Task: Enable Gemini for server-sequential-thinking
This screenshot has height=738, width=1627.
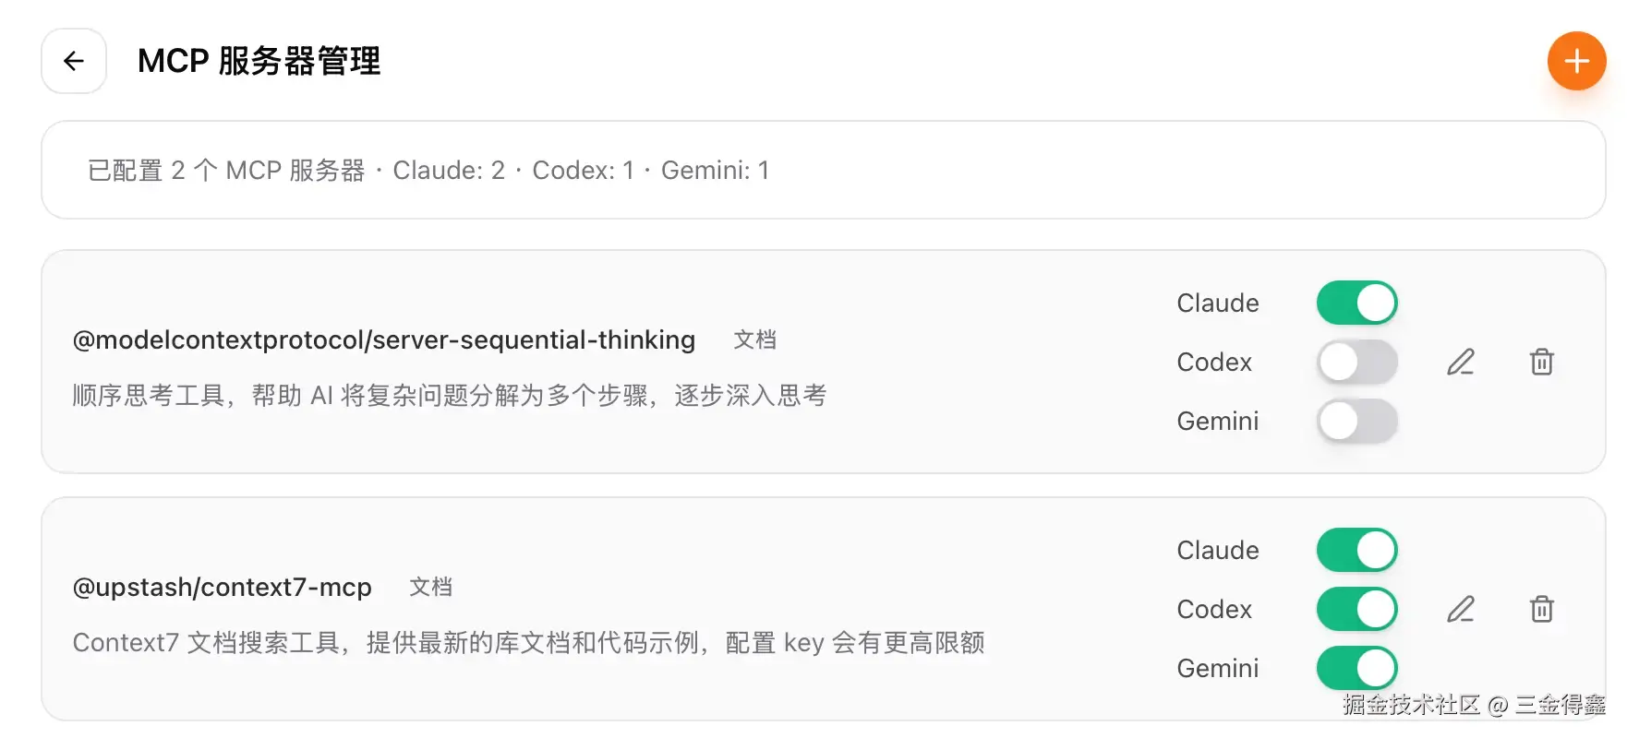Action: (x=1356, y=421)
